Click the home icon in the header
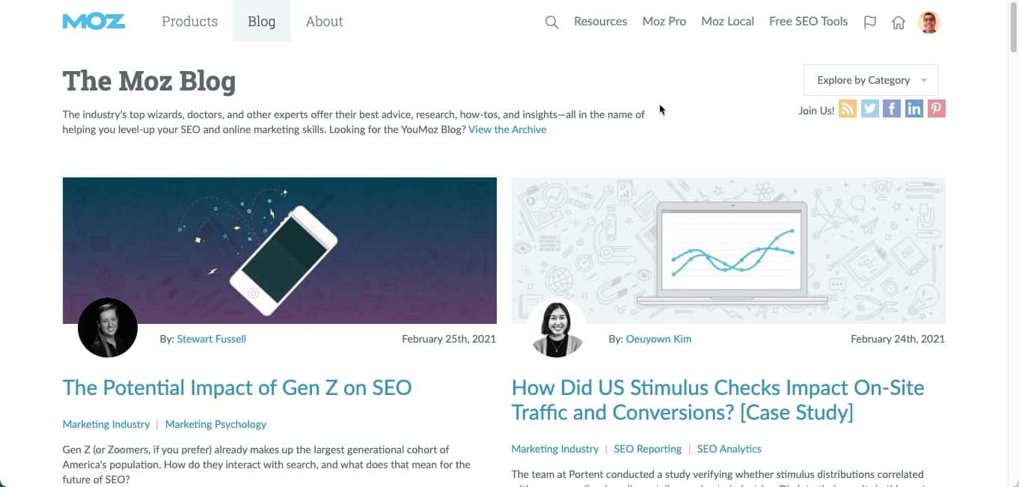 coord(898,22)
